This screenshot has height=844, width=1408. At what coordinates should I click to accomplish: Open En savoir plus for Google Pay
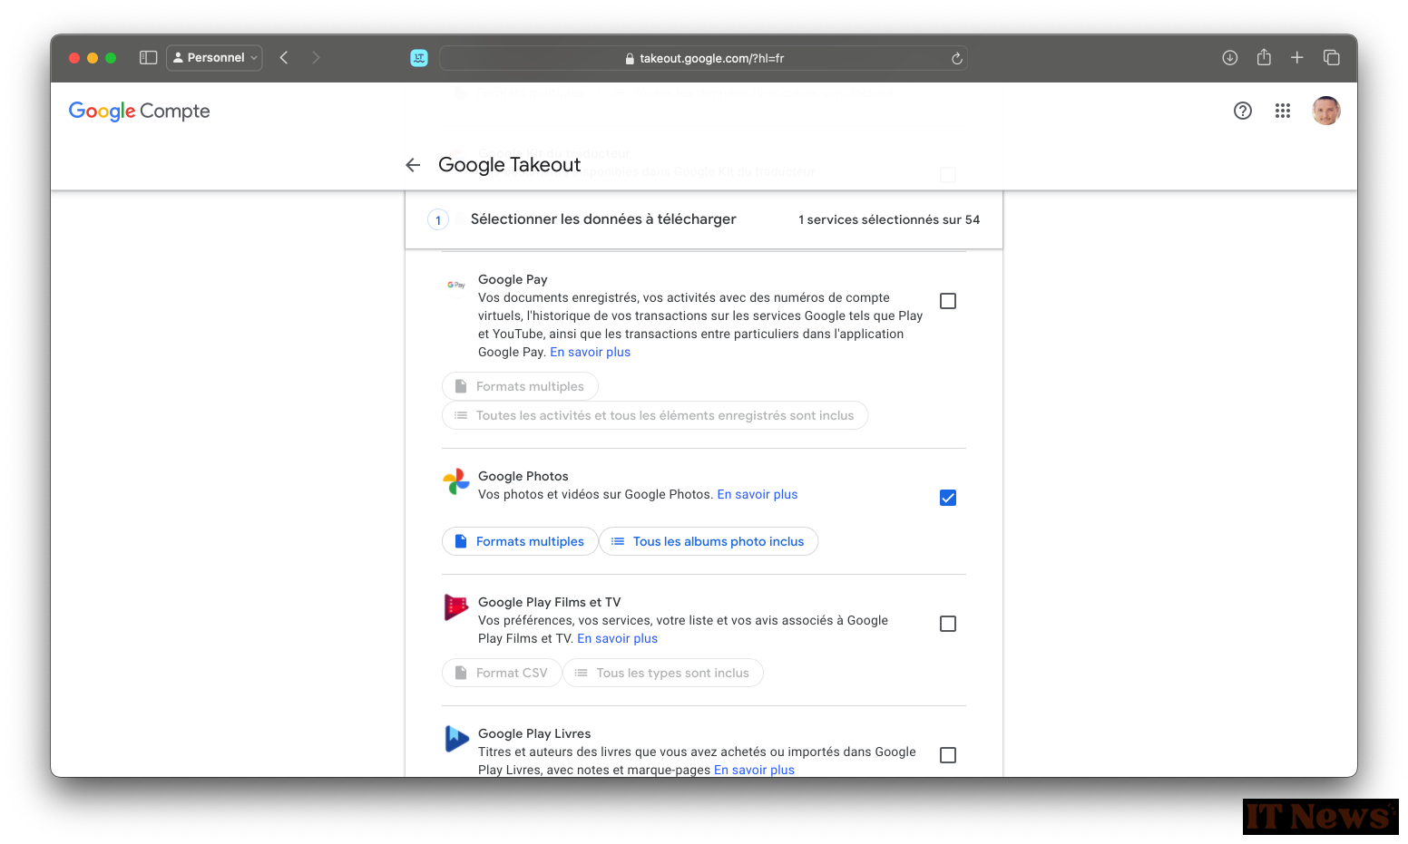pos(590,352)
